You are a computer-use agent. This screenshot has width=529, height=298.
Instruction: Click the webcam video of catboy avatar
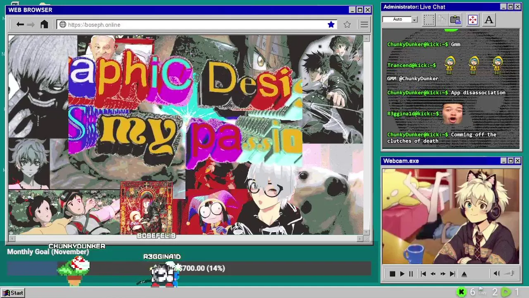(x=450, y=216)
